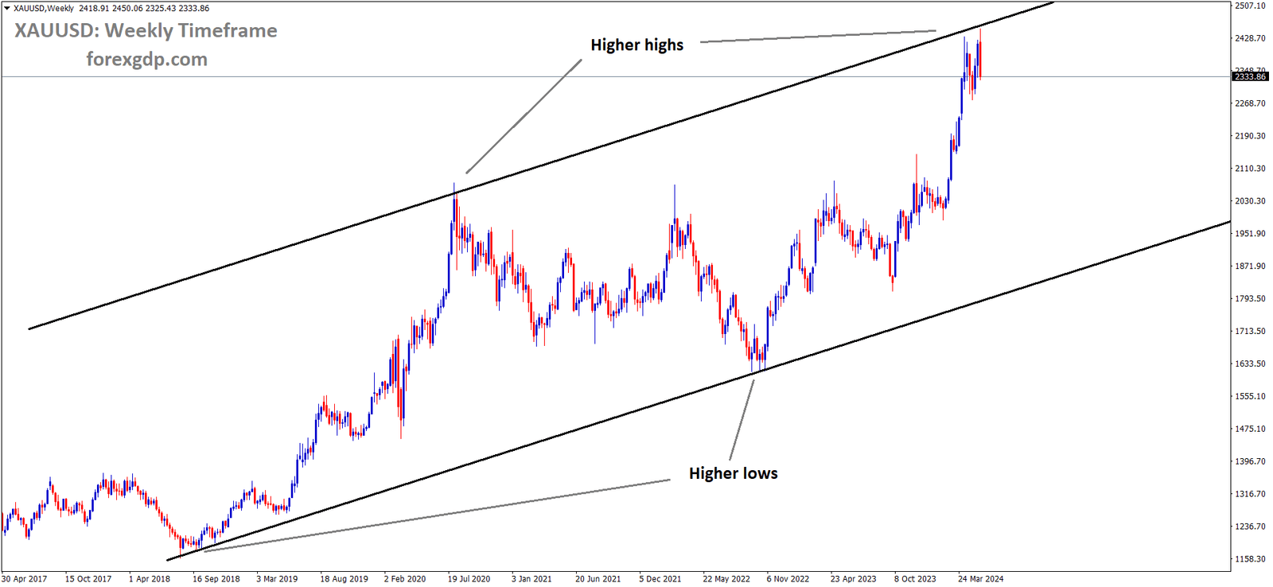Click the 18 Aug 2019 date label
Screen dimensions: 1273x587
(344, 579)
